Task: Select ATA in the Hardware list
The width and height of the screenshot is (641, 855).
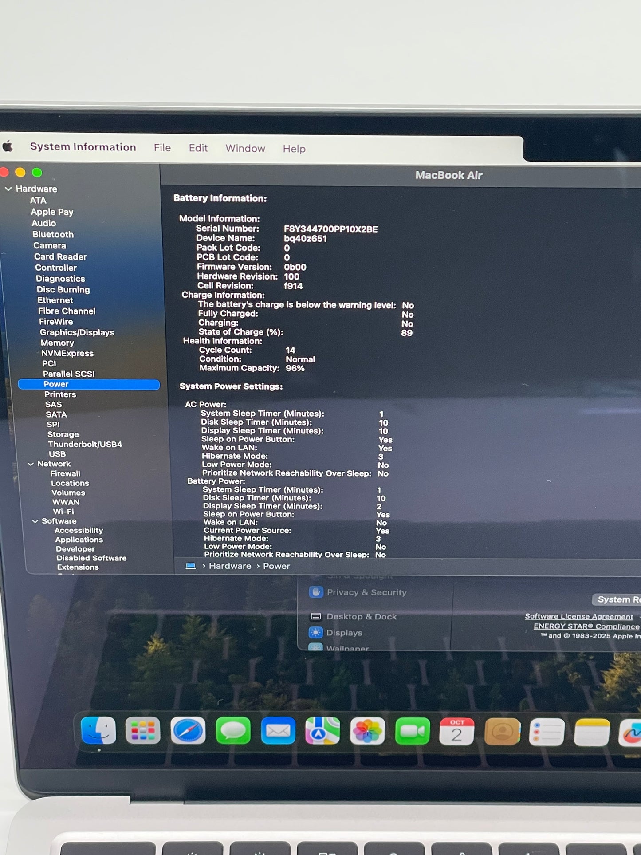Action: (x=38, y=201)
